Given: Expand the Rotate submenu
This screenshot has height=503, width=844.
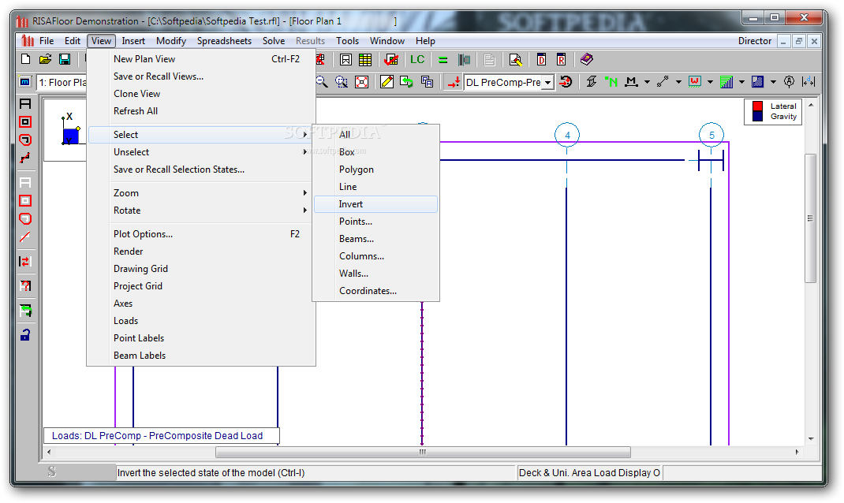Looking at the screenshot, I should click(x=201, y=211).
